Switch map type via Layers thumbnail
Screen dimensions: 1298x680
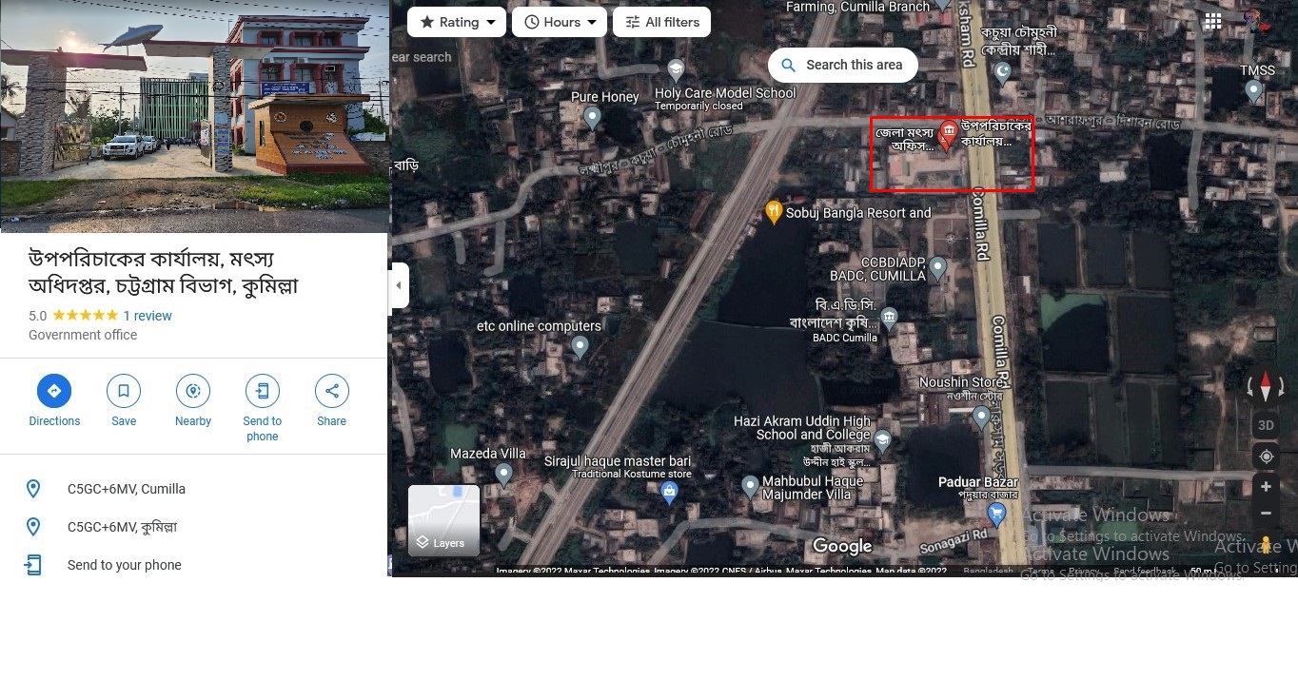click(443, 520)
